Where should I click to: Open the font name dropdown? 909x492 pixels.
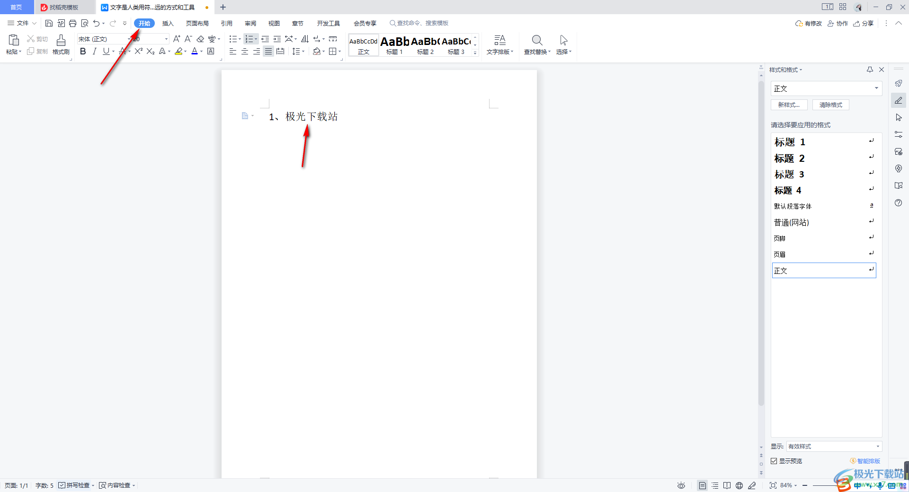pyautogui.click(x=129, y=39)
